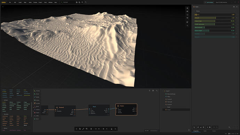
Task: Switch to the Build tab
Action: (x=205, y=131)
